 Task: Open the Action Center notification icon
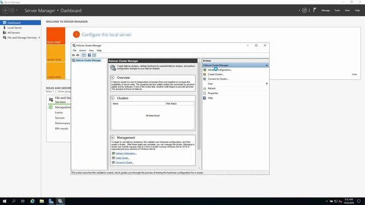(359, 201)
